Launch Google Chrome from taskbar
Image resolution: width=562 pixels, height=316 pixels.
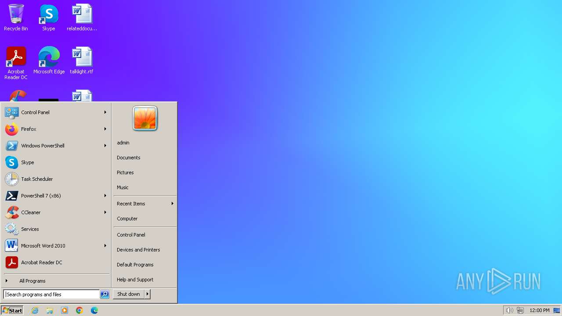tap(79, 310)
